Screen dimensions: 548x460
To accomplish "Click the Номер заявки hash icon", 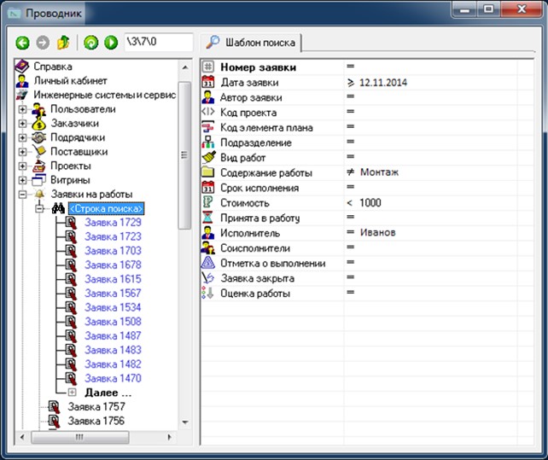I will point(208,67).
